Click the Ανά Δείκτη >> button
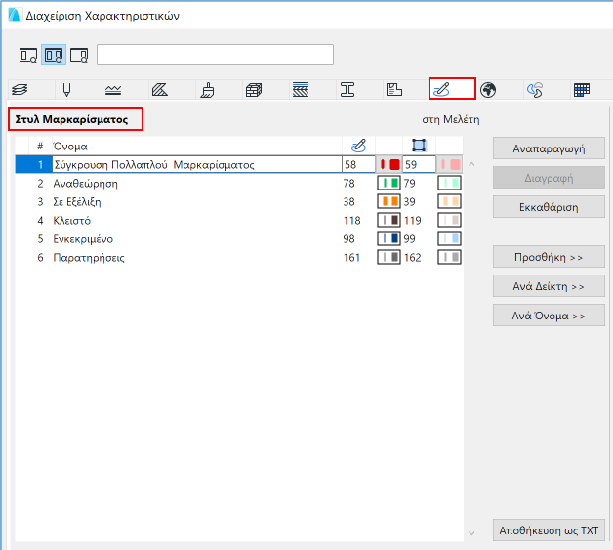Viewport: 613px width, 550px height. [x=549, y=286]
